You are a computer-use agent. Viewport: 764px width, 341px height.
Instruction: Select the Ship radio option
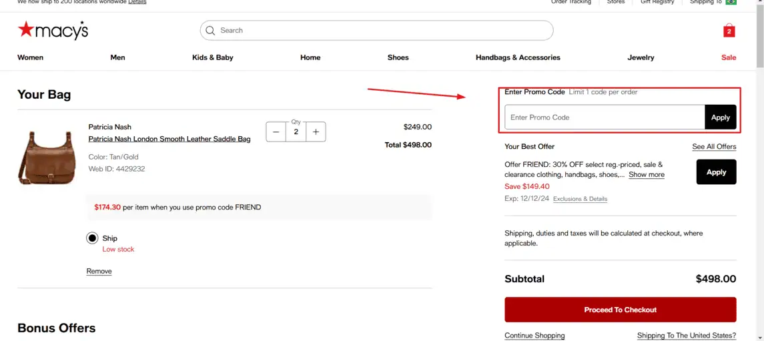click(x=92, y=238)
